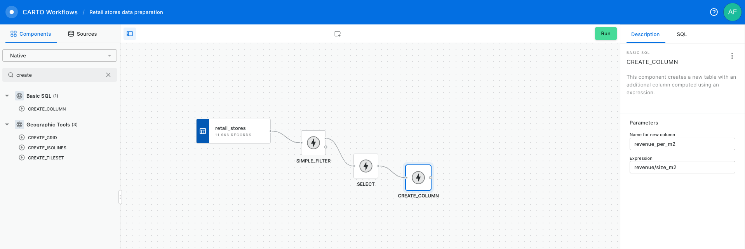Open the help question mark icon
Image resolution: width=745 pixels, height=249 pixels.
714,12
